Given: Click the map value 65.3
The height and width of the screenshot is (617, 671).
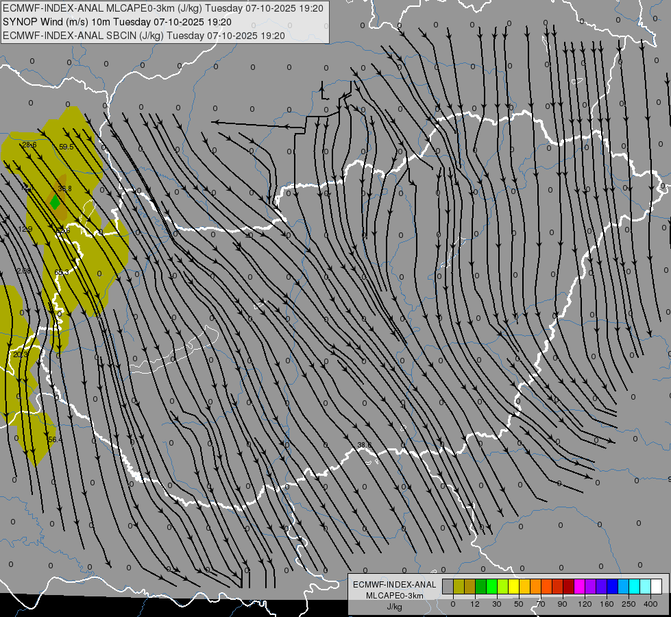Looking at the screenshot, I should pyautogui.click(x=62, y=272).
